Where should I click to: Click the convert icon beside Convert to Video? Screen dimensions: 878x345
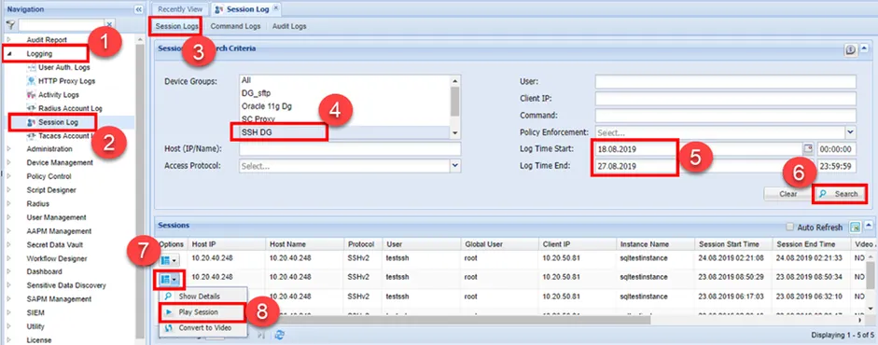tap(168, 328)
